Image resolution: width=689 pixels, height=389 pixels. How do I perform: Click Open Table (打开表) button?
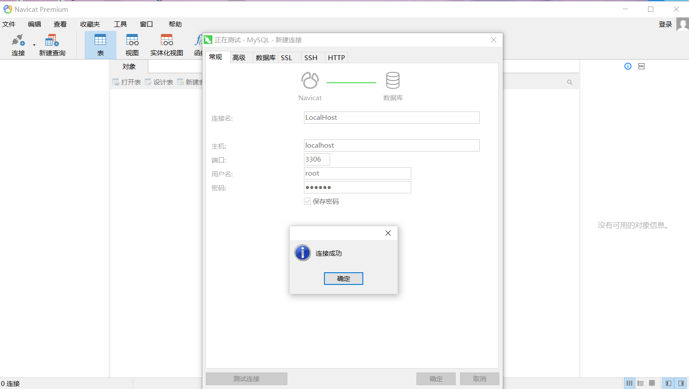click(x=127, y=82)
